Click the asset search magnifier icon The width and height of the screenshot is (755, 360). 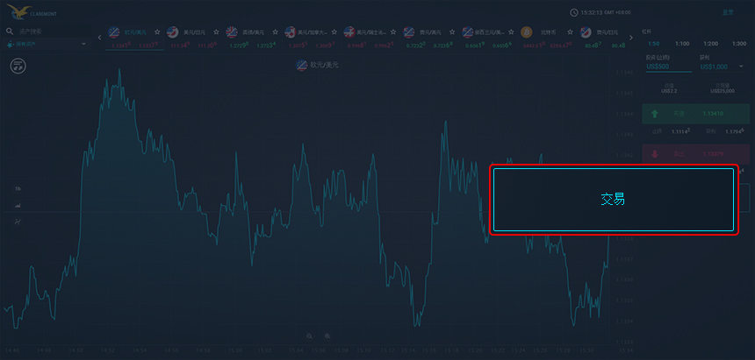click(x=11, y=31)
